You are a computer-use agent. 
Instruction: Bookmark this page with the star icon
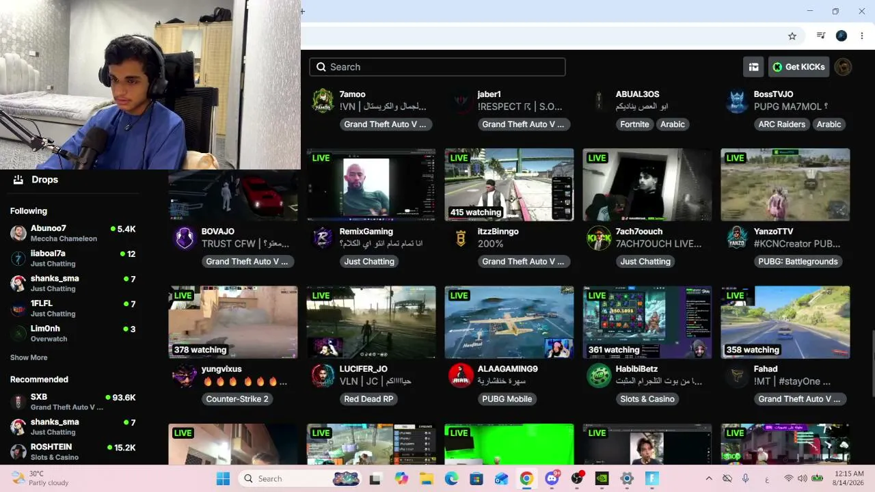point(792,36)
